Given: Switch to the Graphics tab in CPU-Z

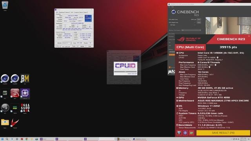Looking at the screenshot, I should coord(77,12).
